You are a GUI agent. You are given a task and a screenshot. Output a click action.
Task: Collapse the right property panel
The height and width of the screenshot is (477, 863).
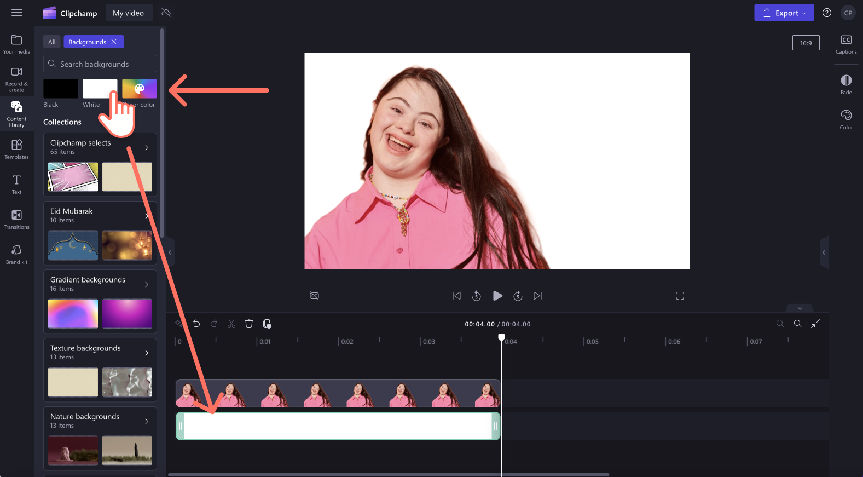click(x=824, y=252)
